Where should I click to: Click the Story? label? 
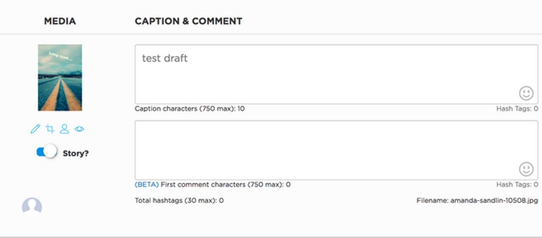point(76,153)
